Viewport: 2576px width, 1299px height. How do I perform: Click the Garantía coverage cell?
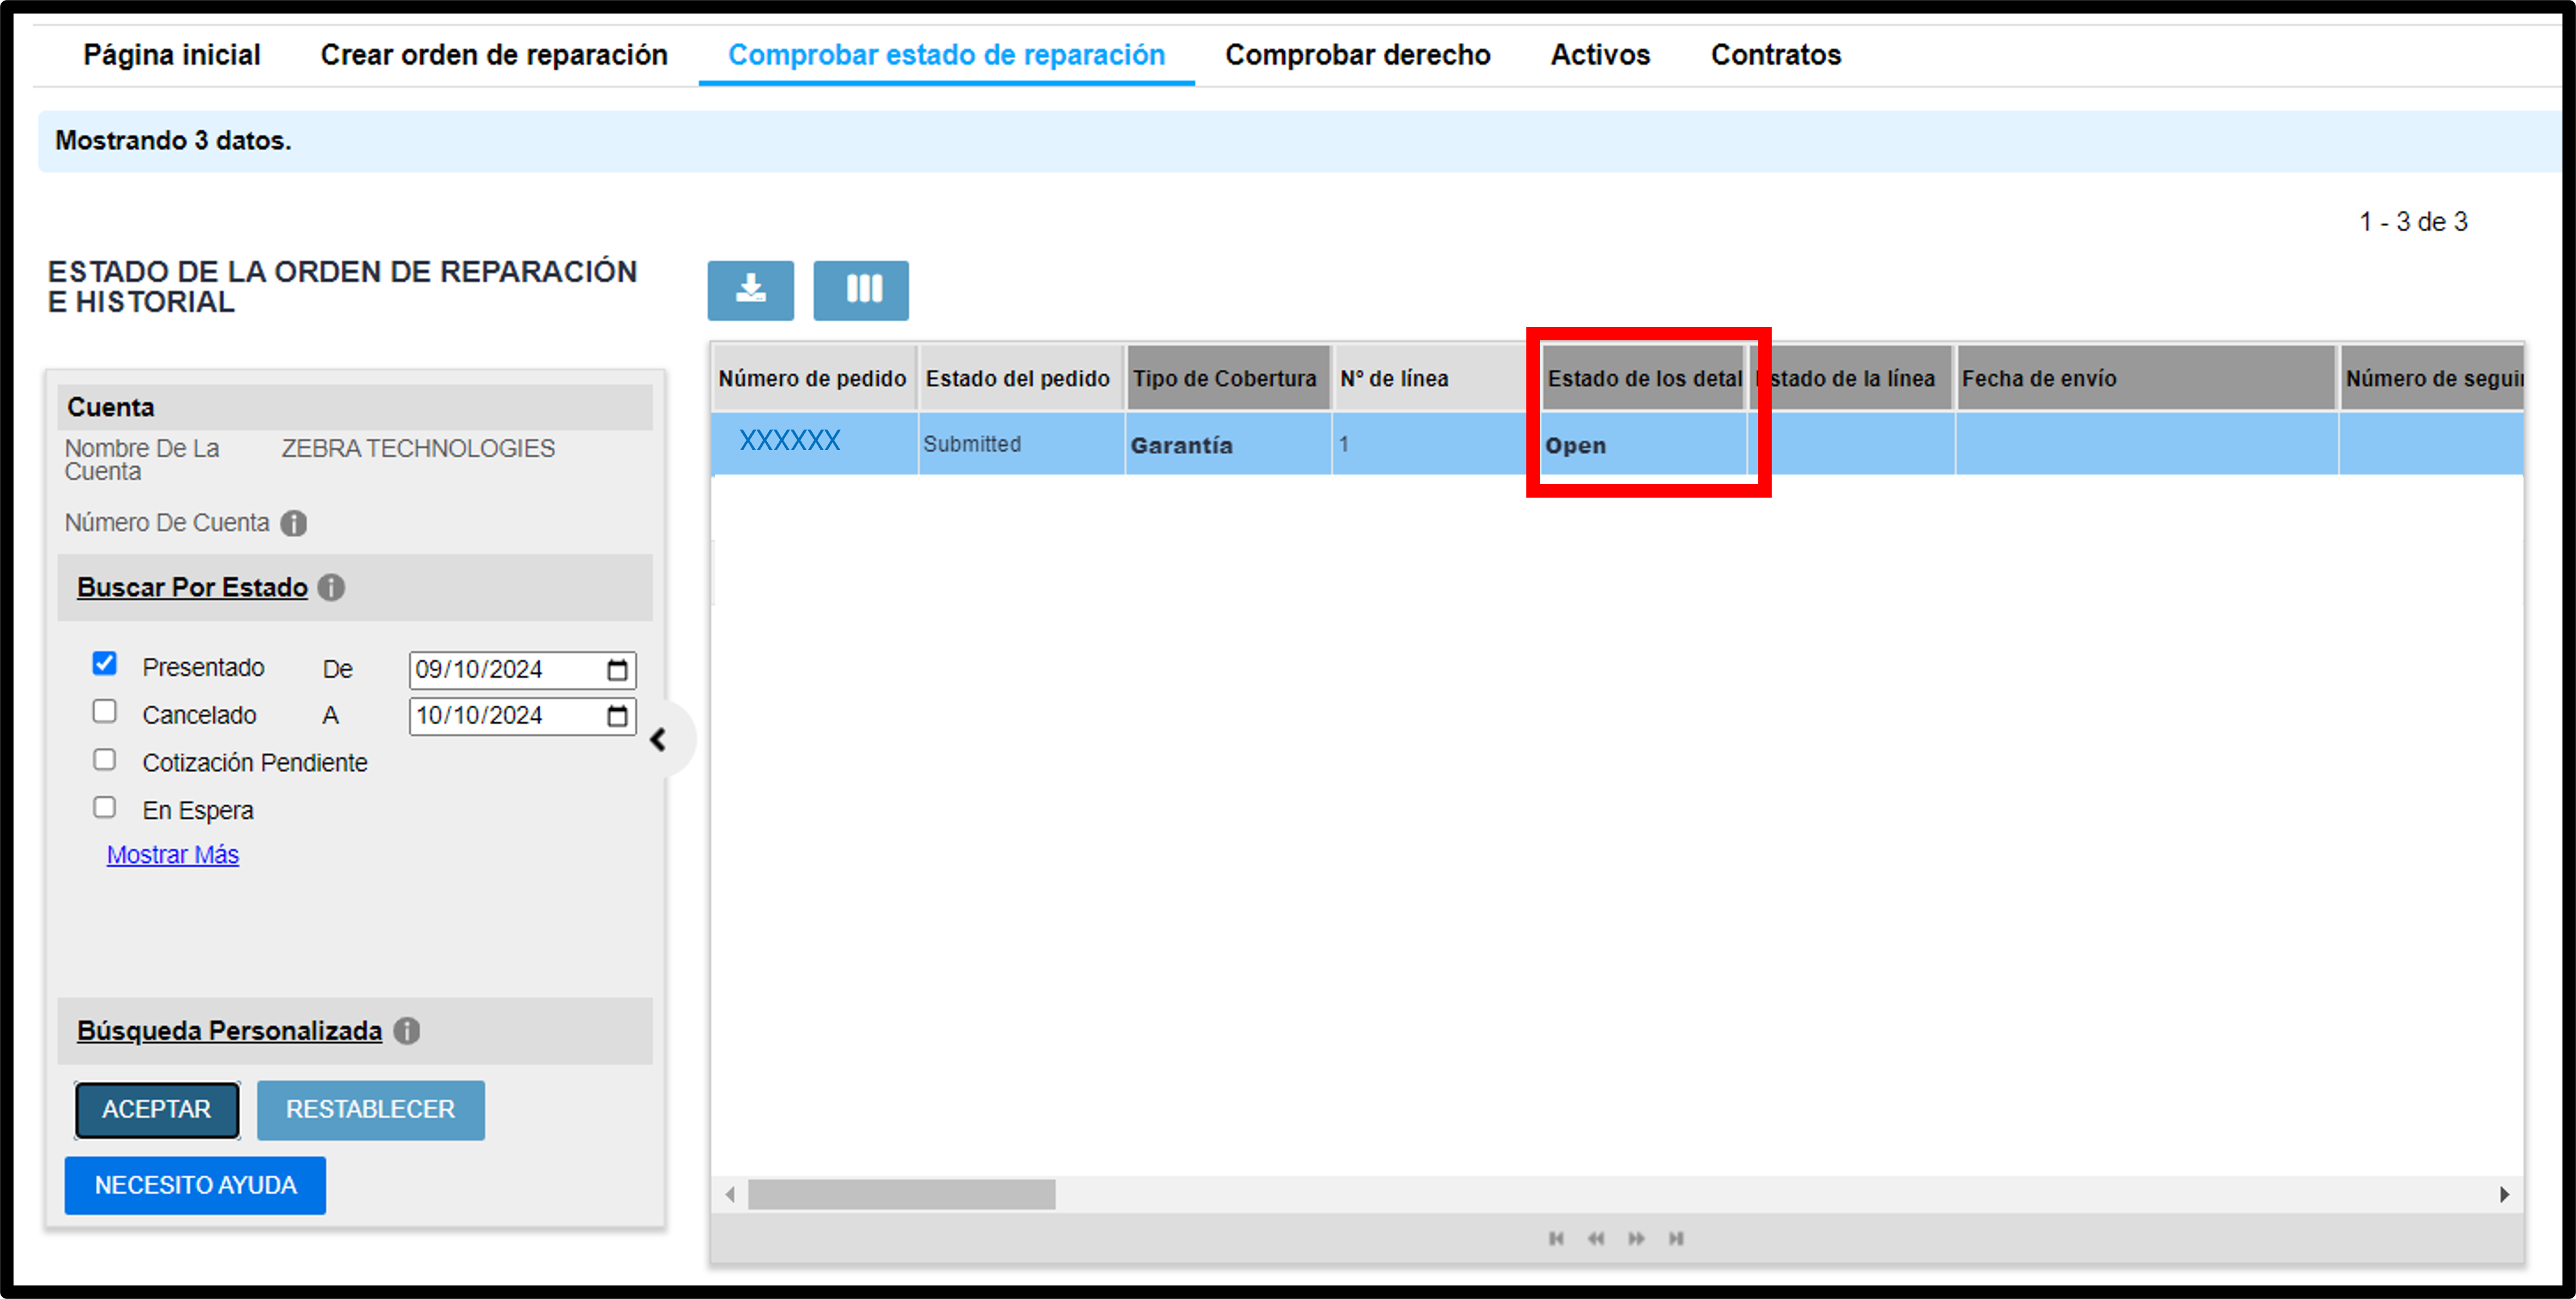click(x=1229, y=444)
